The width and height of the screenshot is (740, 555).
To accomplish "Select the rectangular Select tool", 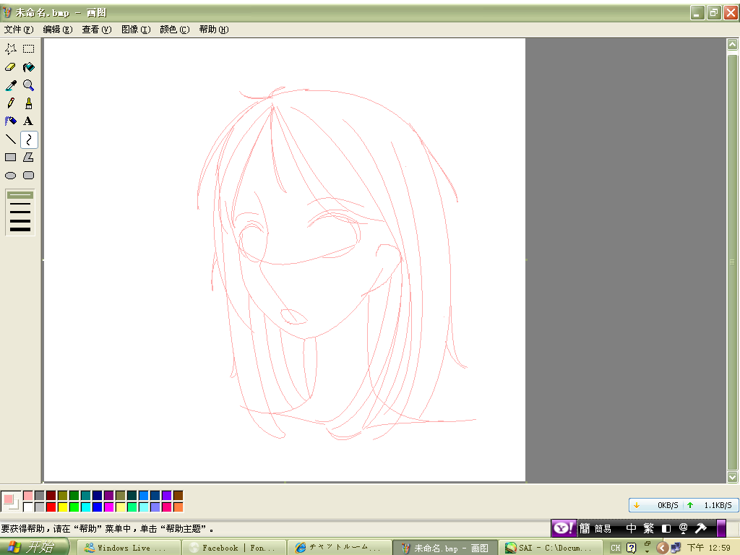I will tap(29, 48).
